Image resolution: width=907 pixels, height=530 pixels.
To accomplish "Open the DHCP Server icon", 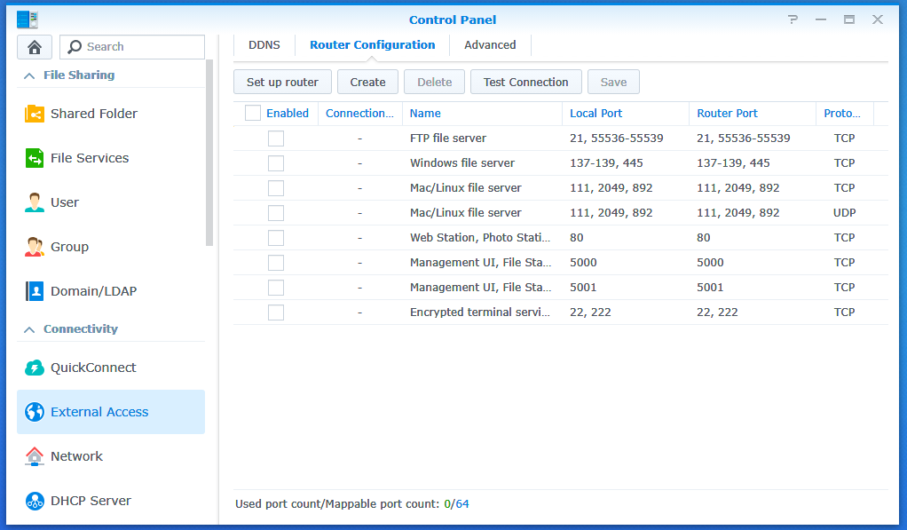I will [x=35, y=501].
